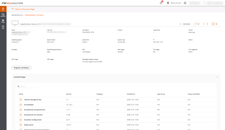Viewport: 225px width, 130px height.
Task: Sort by Installed At column header
Action: pos(131,94)
